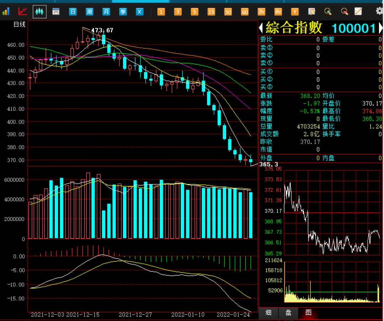The width and height of the screenshot is (384, 321).
Task: Click the intraday price 375.05 axis label
Action: [273, 169]
